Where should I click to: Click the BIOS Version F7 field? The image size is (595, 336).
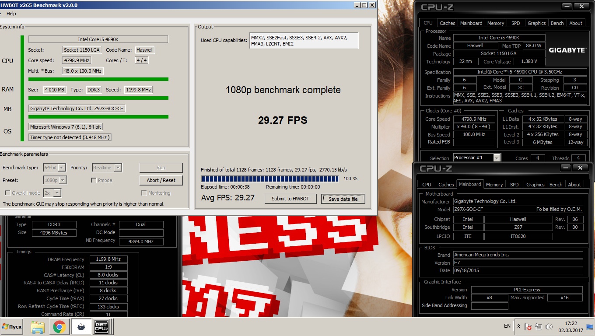pyautogui.click(x=518, y=262)
